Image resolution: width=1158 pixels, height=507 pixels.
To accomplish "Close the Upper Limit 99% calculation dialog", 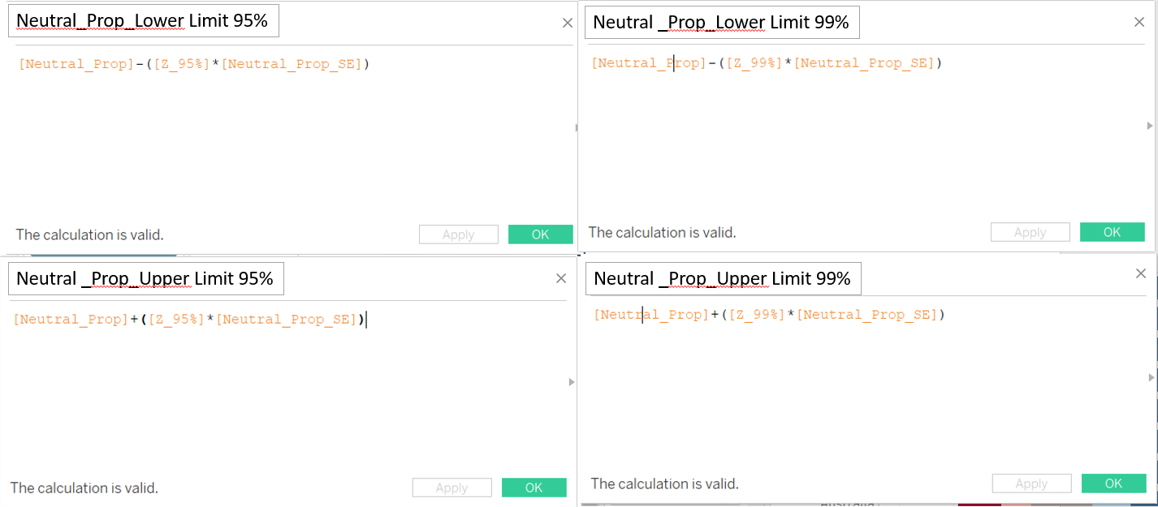I will coord(1141,274).
